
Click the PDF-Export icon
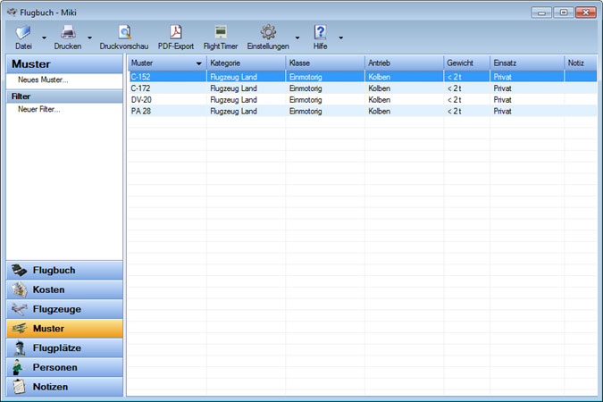[x=176, y=32]
